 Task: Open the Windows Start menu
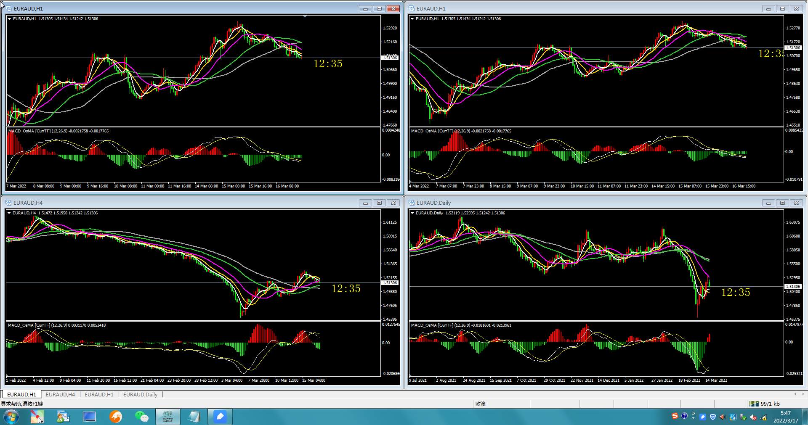pyautogui.click(x=11, y=417)
